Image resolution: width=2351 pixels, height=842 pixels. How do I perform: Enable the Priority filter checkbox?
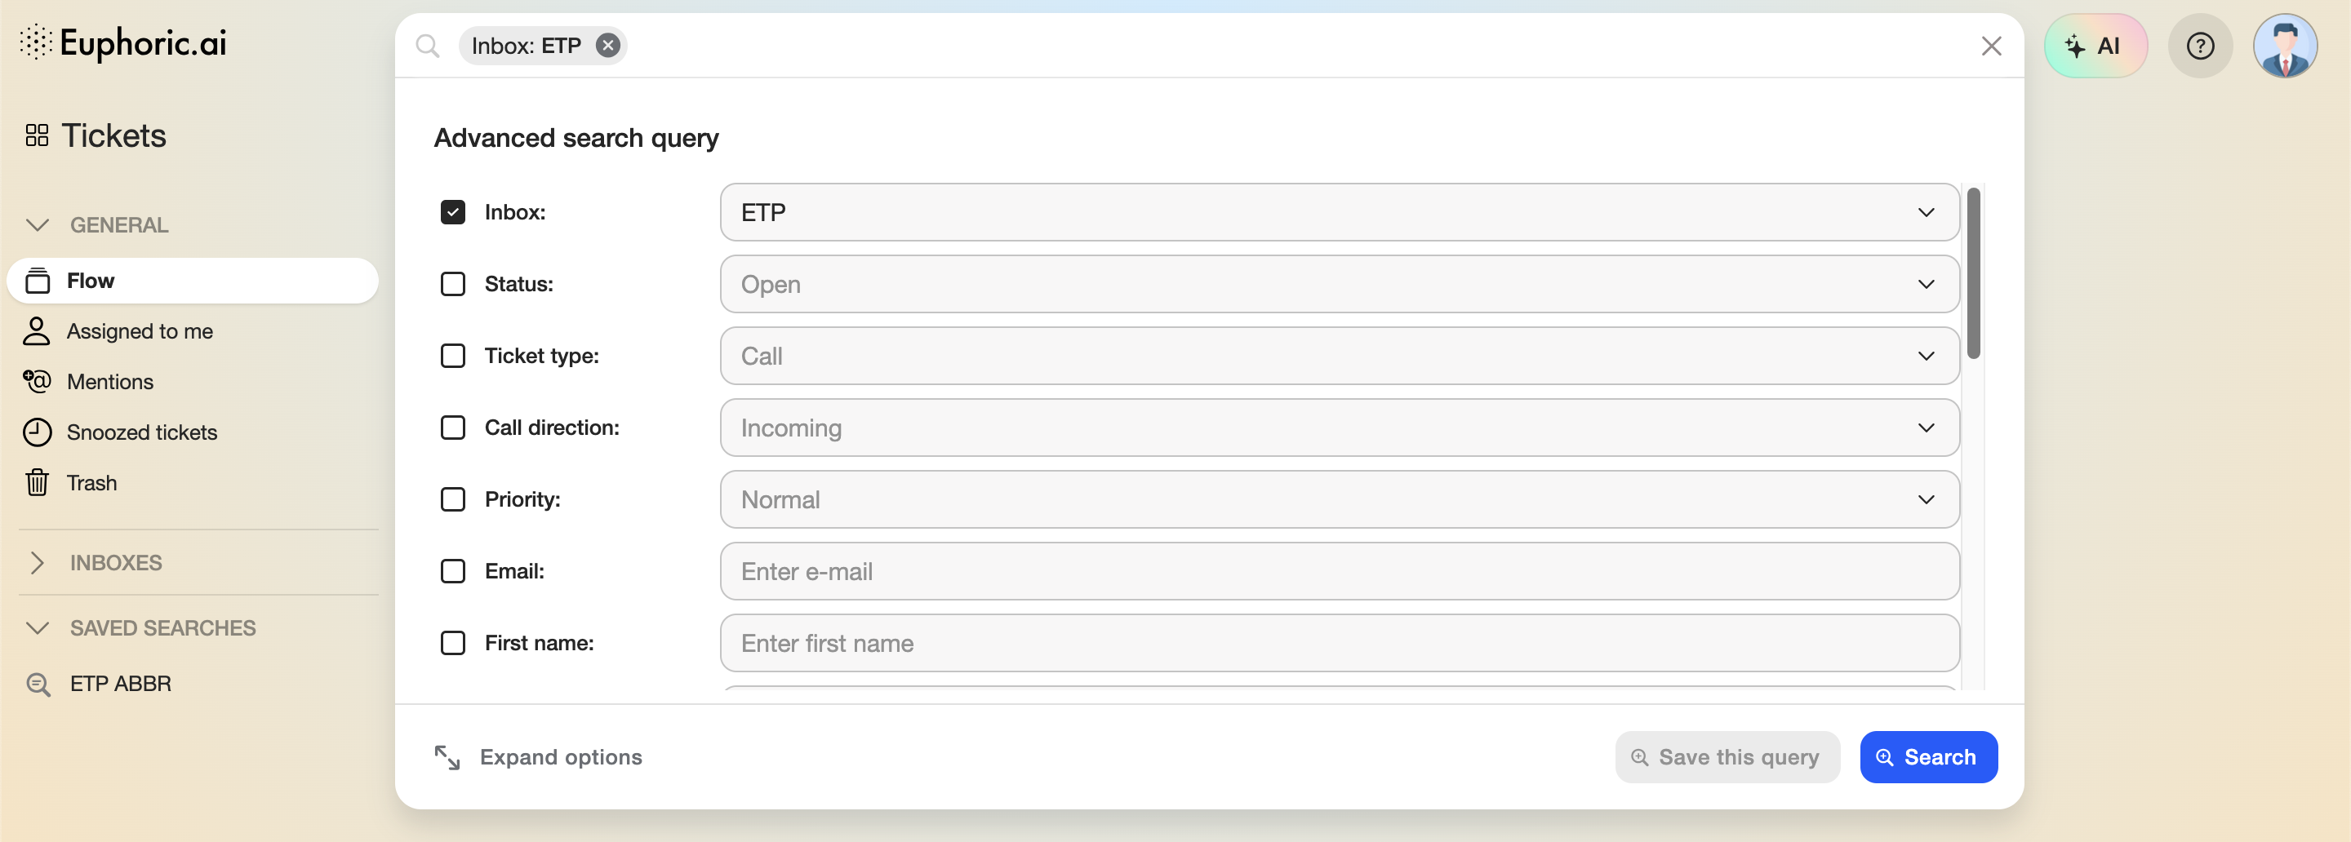(453, 499)
